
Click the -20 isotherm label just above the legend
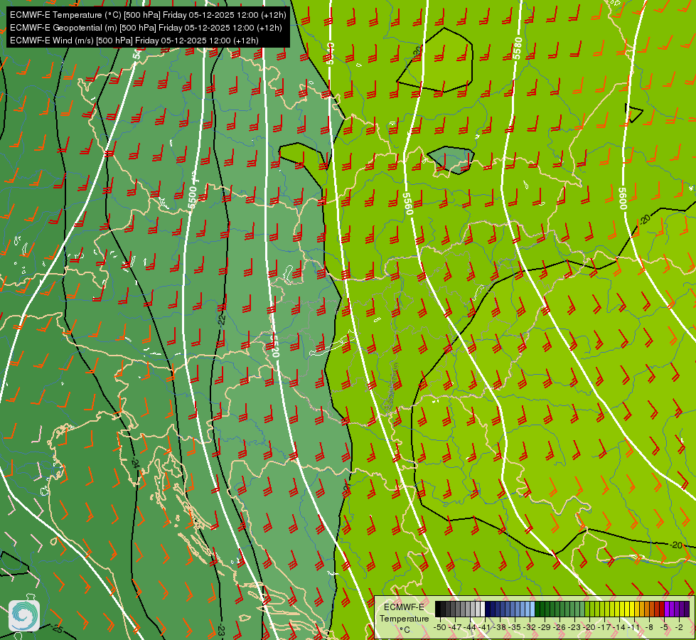coord(675,545)
